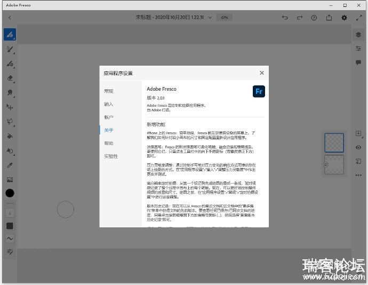Open the black color chip picker

pos(10,193)
